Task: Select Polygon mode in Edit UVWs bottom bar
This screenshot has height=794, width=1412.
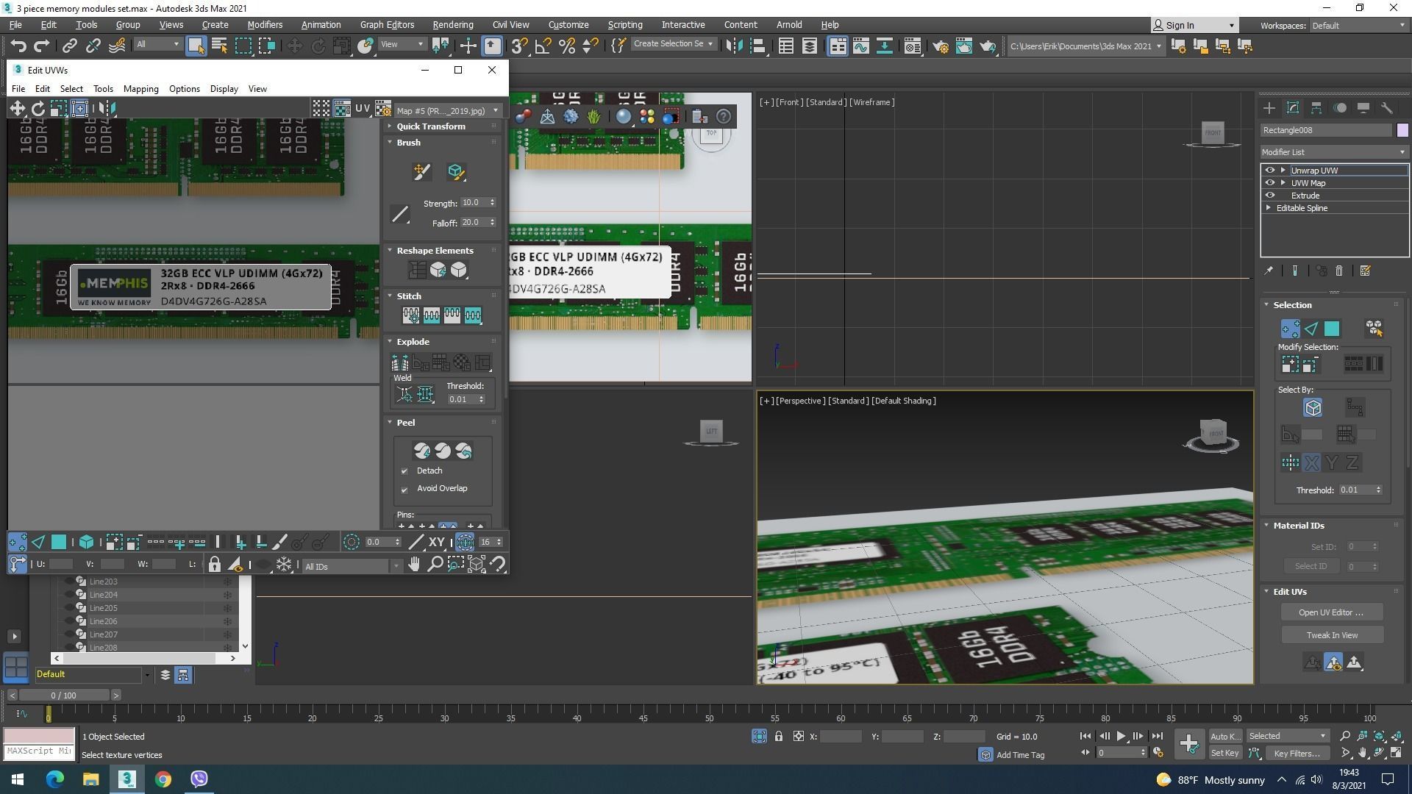Action: tap(59, 543)
